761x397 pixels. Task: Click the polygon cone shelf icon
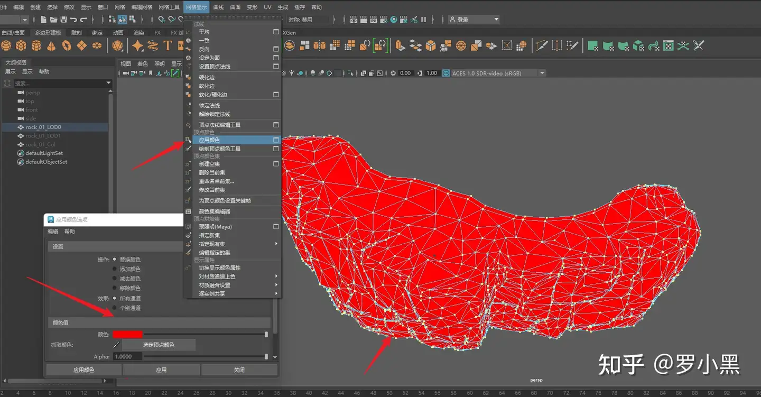pos(51,46)
